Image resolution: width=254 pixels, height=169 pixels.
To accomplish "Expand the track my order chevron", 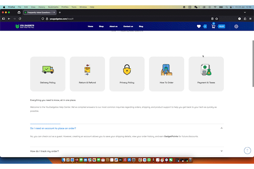I will click(x=222, y=151).
